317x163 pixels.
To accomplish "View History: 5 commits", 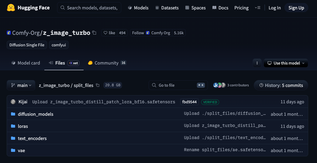I will pos(281,85).
